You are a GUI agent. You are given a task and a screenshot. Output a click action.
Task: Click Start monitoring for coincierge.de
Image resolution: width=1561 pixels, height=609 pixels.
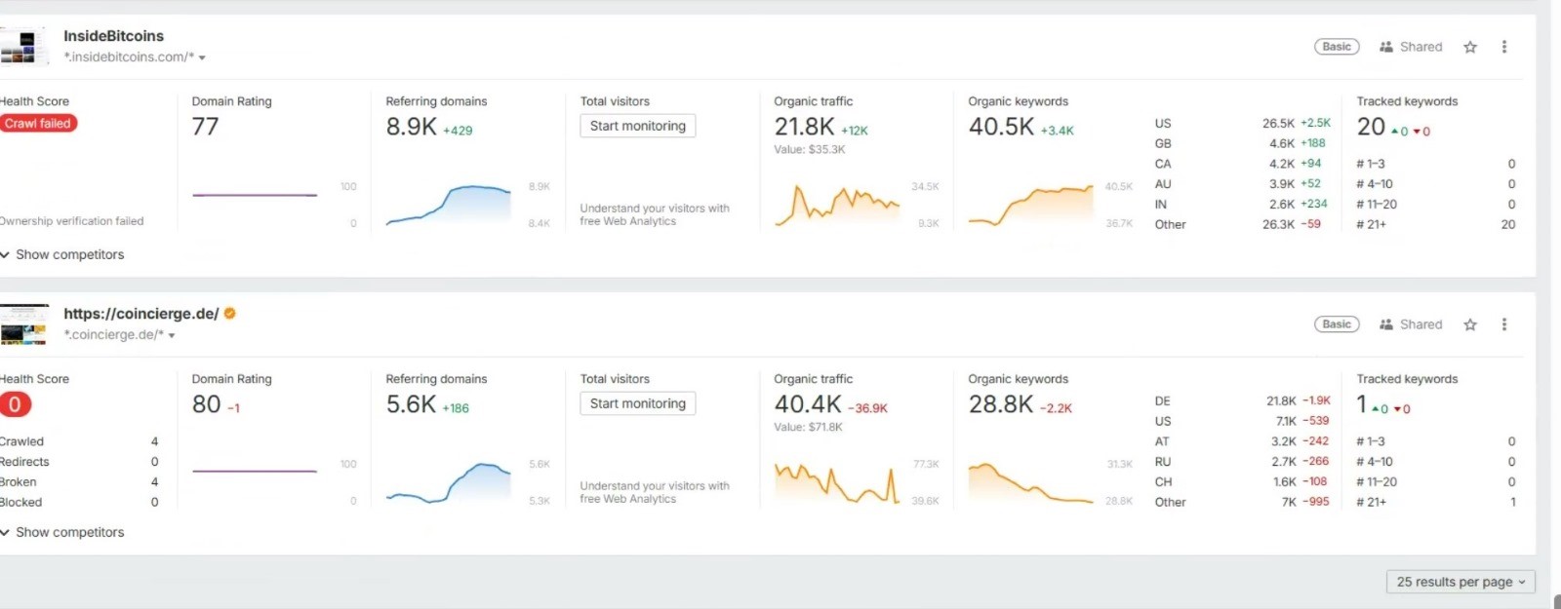(637, 403)
